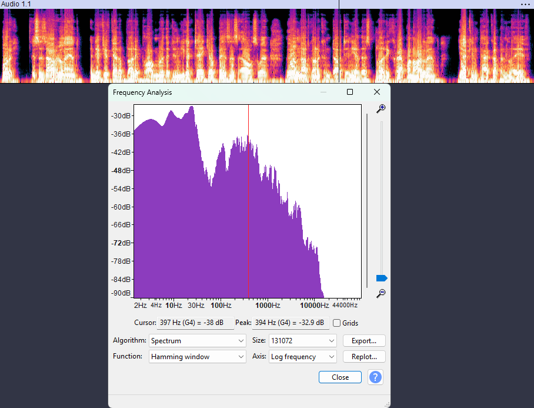Click the Close button in the dialog

(340, 377)
